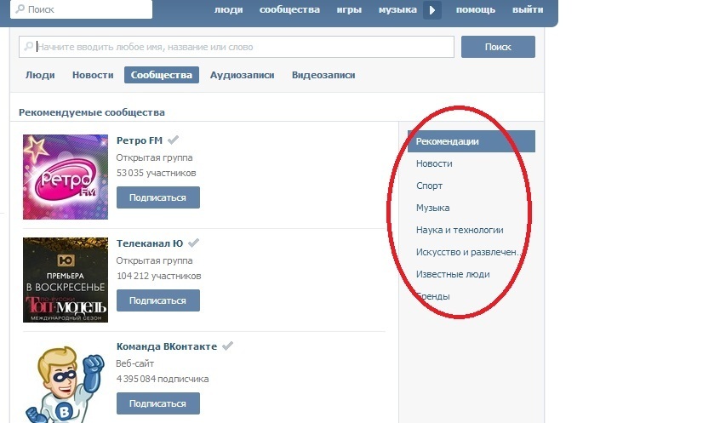Select Спорт category in sidebar
Image resolution: width=703 pixels, height=423 pixels.
[429, 186]
